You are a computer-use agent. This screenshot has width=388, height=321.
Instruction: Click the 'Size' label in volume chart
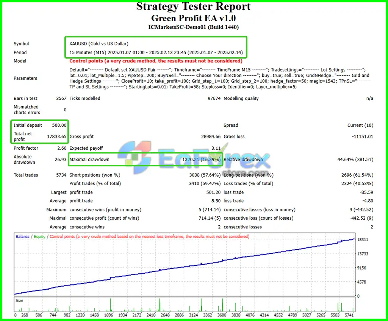[19, 301]
